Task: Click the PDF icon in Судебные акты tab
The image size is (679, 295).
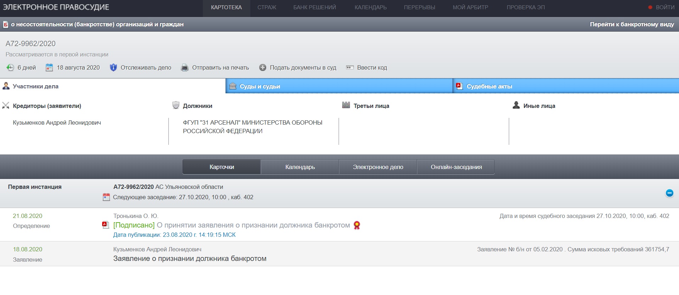Action: tap(459, 86)
